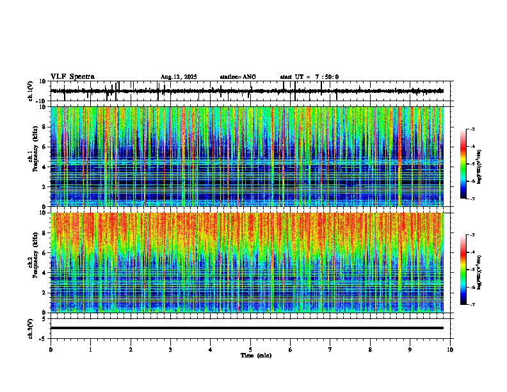Click the time-axis tick label "4"
Viewport: 507px width, 392px height.
(x=211, y=350)
